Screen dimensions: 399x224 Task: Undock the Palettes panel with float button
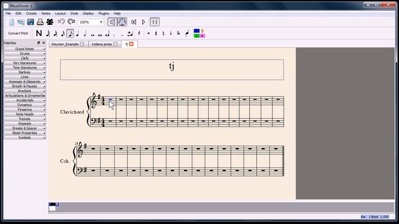click(39, 43)
